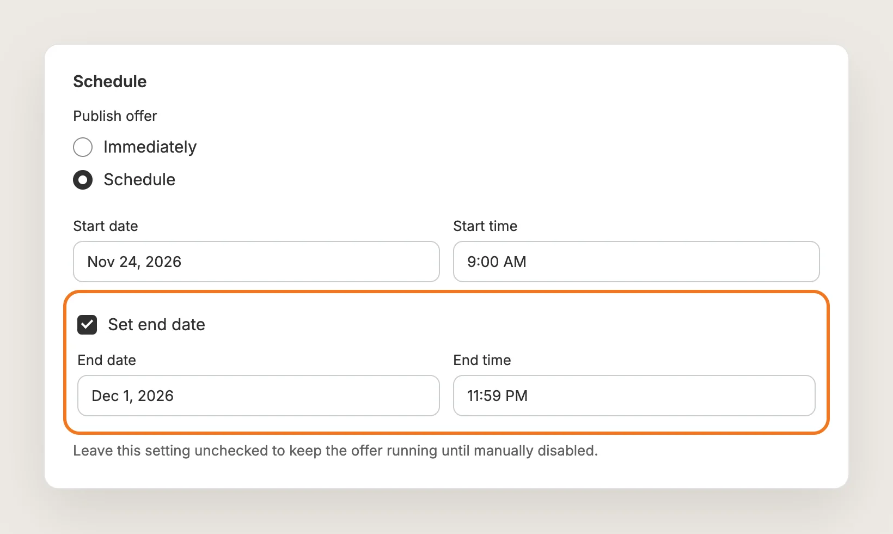Click the 'Start date' label
The width and height of the screenshot is (893, 534).
point(106,226)
